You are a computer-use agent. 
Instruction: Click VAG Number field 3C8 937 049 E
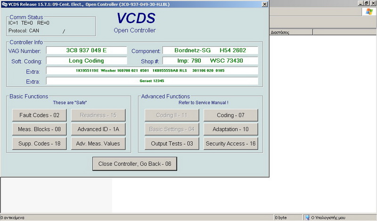(x=87, y=50)
